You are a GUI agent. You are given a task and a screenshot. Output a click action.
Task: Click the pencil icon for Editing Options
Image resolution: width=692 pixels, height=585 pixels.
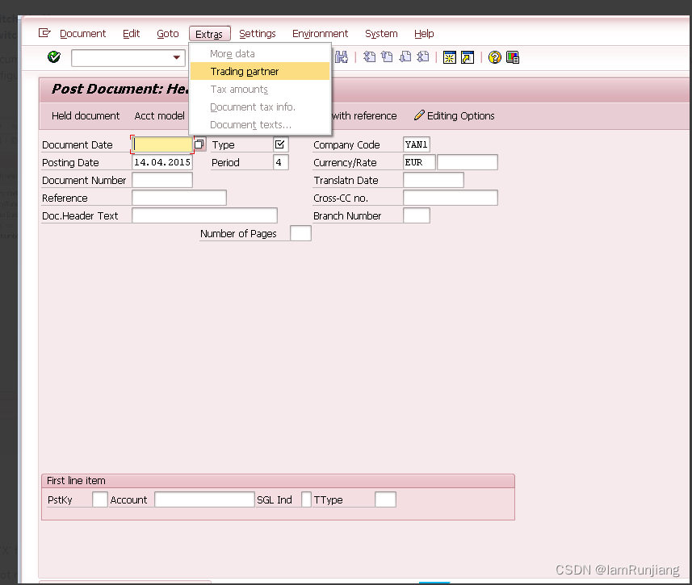tap(419, 115)
